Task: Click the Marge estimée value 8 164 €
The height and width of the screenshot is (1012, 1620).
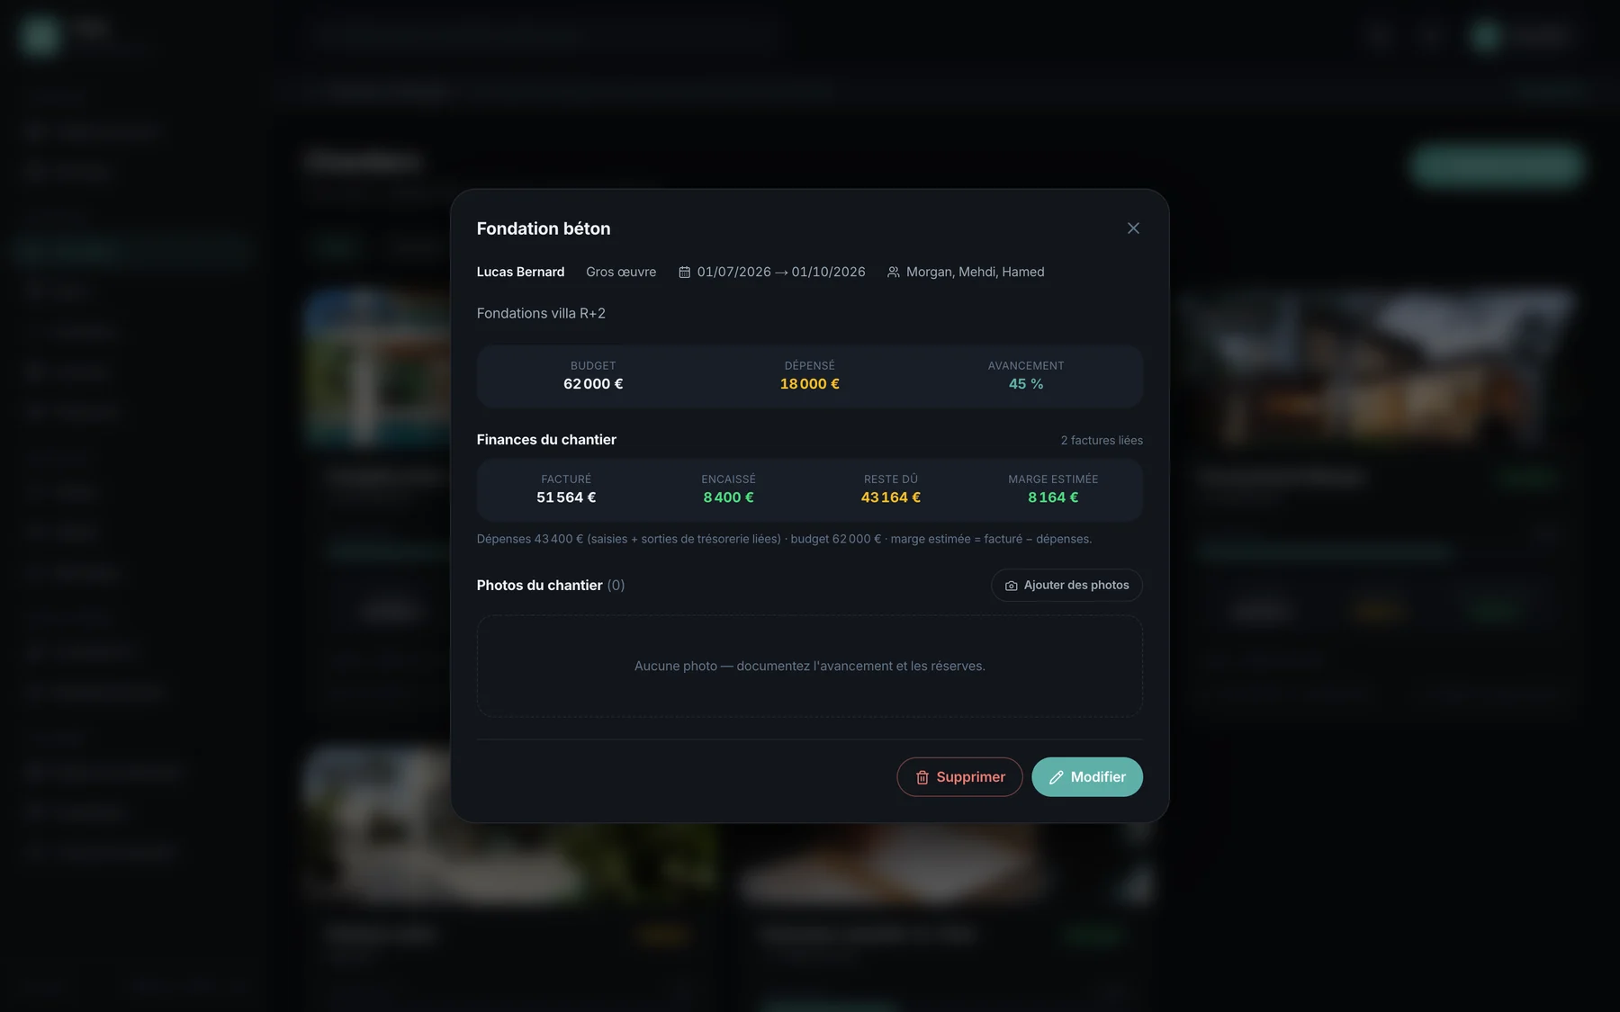Action: (1053, 497)
